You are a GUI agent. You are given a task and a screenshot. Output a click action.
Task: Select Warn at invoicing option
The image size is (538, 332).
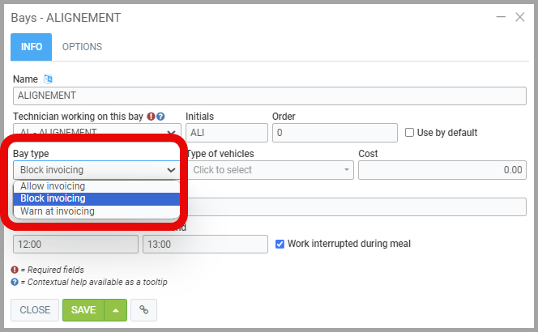[x=58, y=211]
